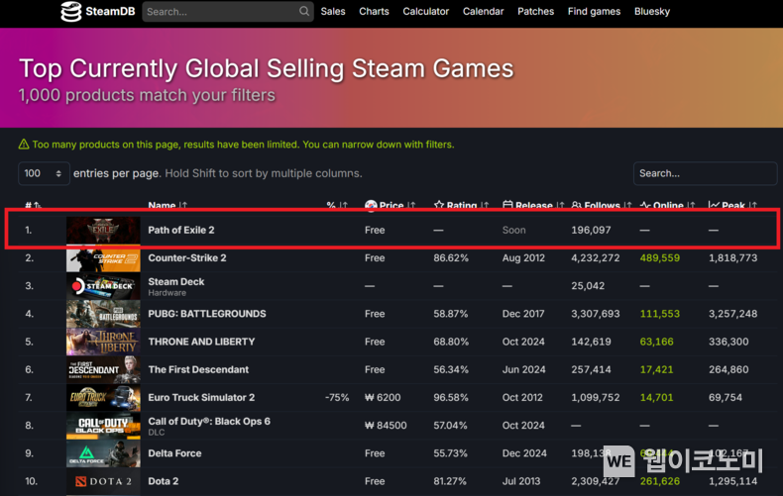Click the Steam Deck thumbnail
This screenshot has height=496, width=783.
103,286
